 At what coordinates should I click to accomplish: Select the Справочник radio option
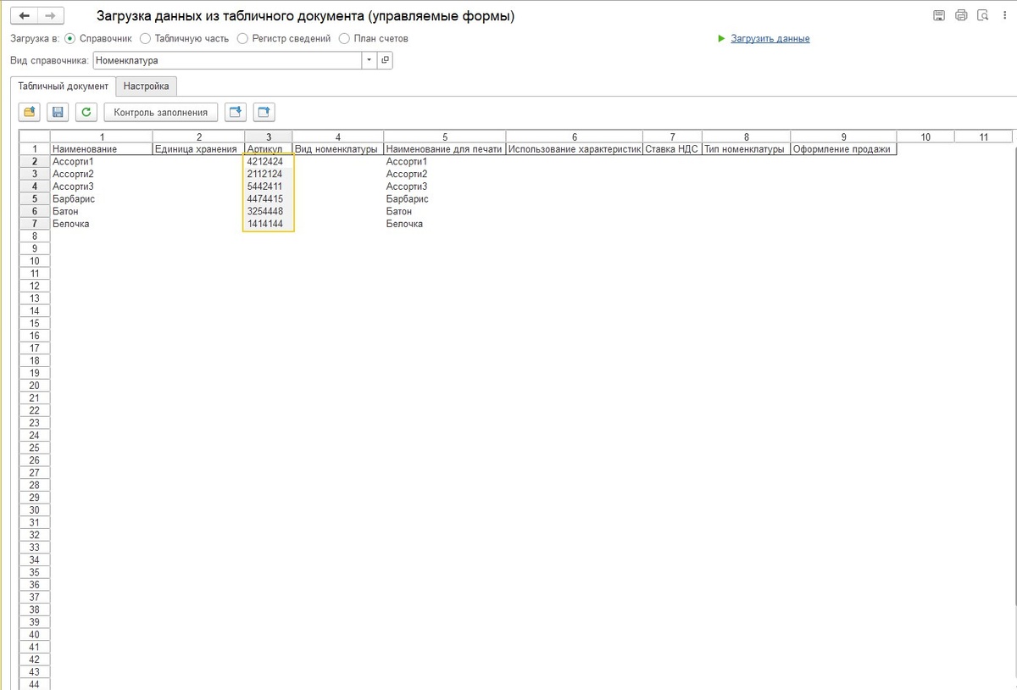(70, 38)
